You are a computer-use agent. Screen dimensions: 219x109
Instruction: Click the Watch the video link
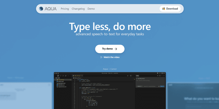(112, 57)
